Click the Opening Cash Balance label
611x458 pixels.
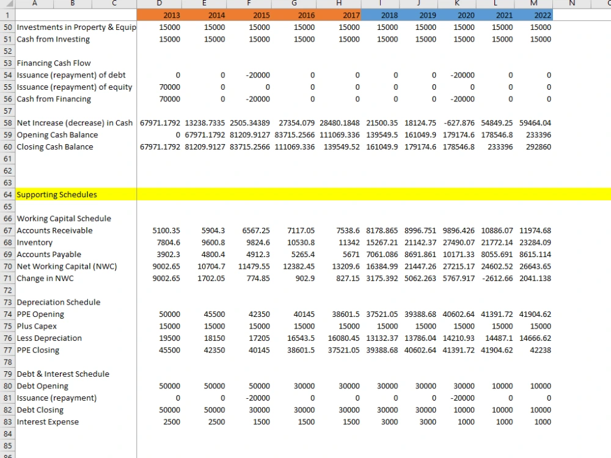tap(57, 135)
